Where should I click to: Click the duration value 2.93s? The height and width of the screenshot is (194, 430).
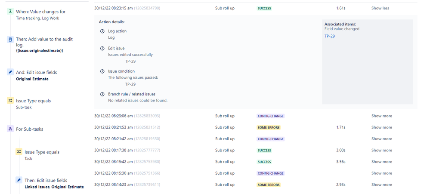tap(340, 185)
